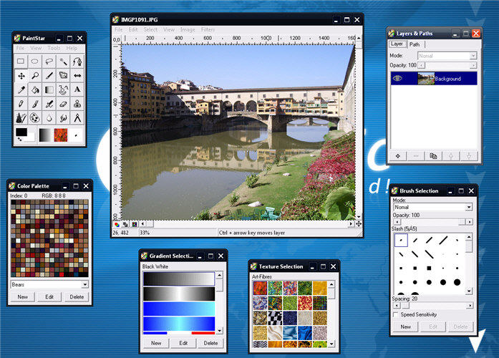This screenshot has height=358, width=499.
Task: Open File menu in PaintStar toolbox
Action: 20,48
